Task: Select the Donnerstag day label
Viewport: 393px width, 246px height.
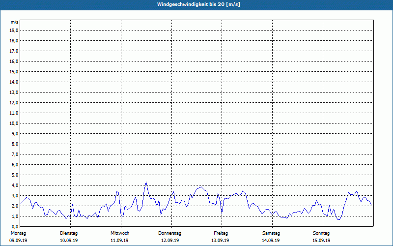Action: (169, 233)
